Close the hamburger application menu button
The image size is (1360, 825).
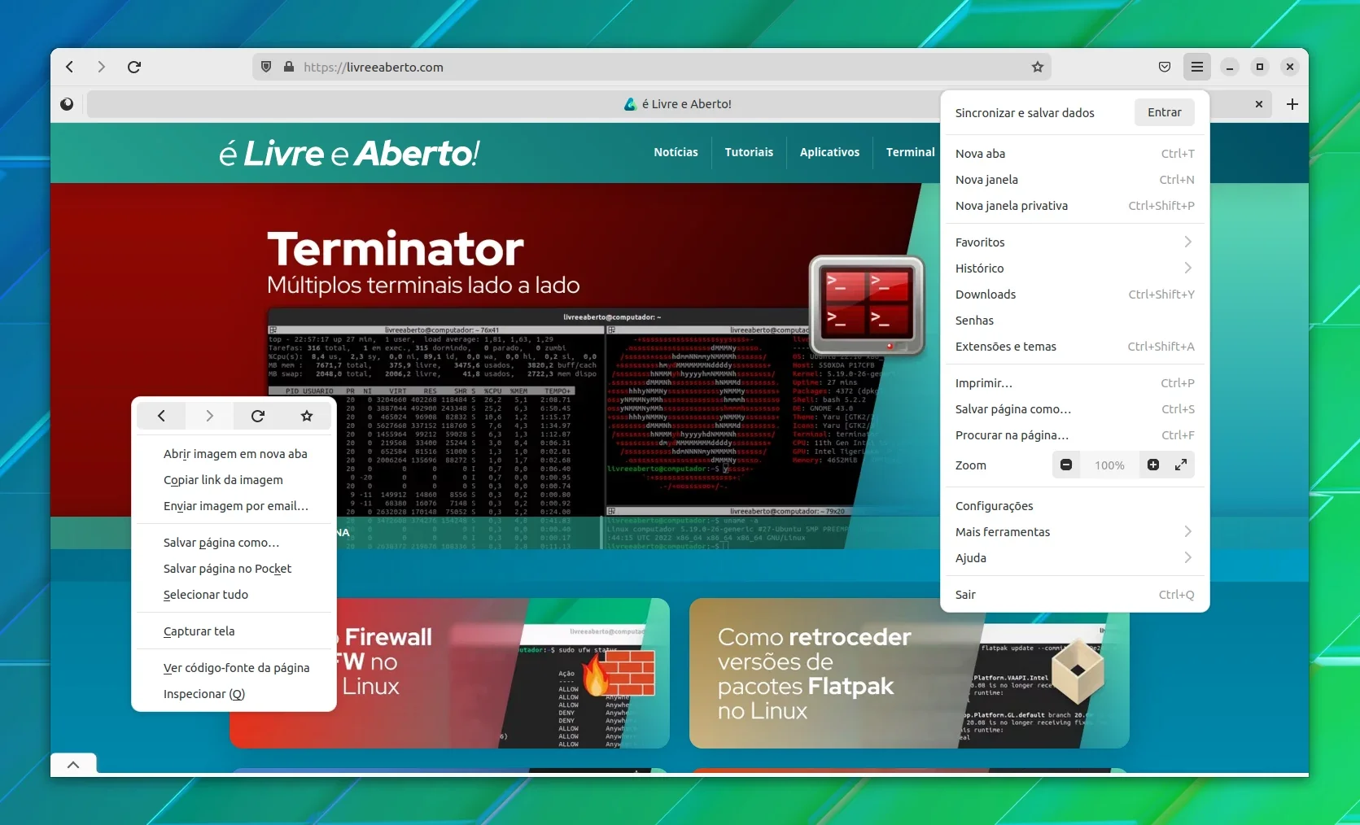tap(1197, 67)
